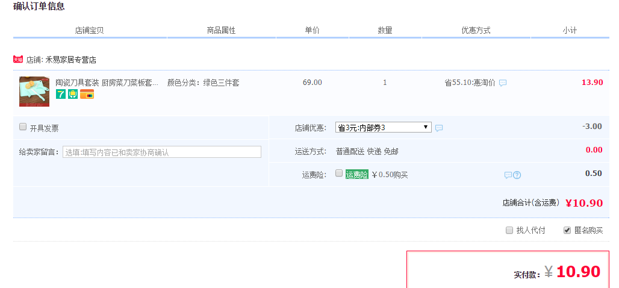Click the 商品属性 column header
The height and width of the screenshot is (288, 619).
222,30
